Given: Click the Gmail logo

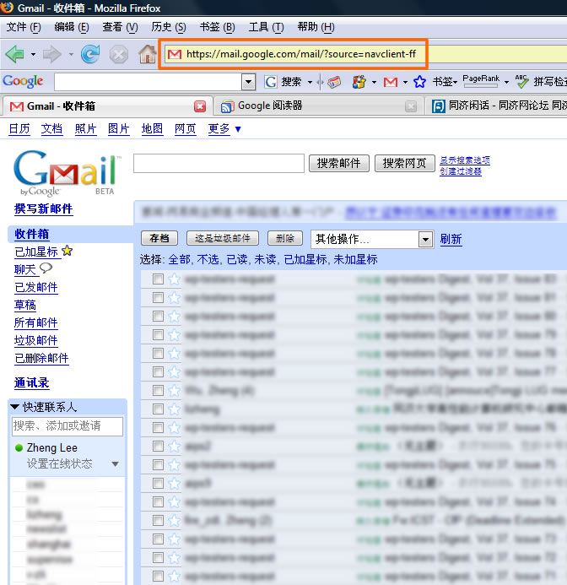Looking at the screenshot, I should click(66, 171).
